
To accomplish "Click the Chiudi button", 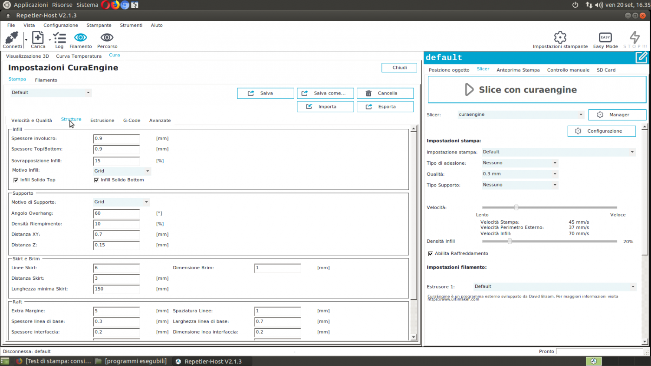I will [x=399, y=68].
